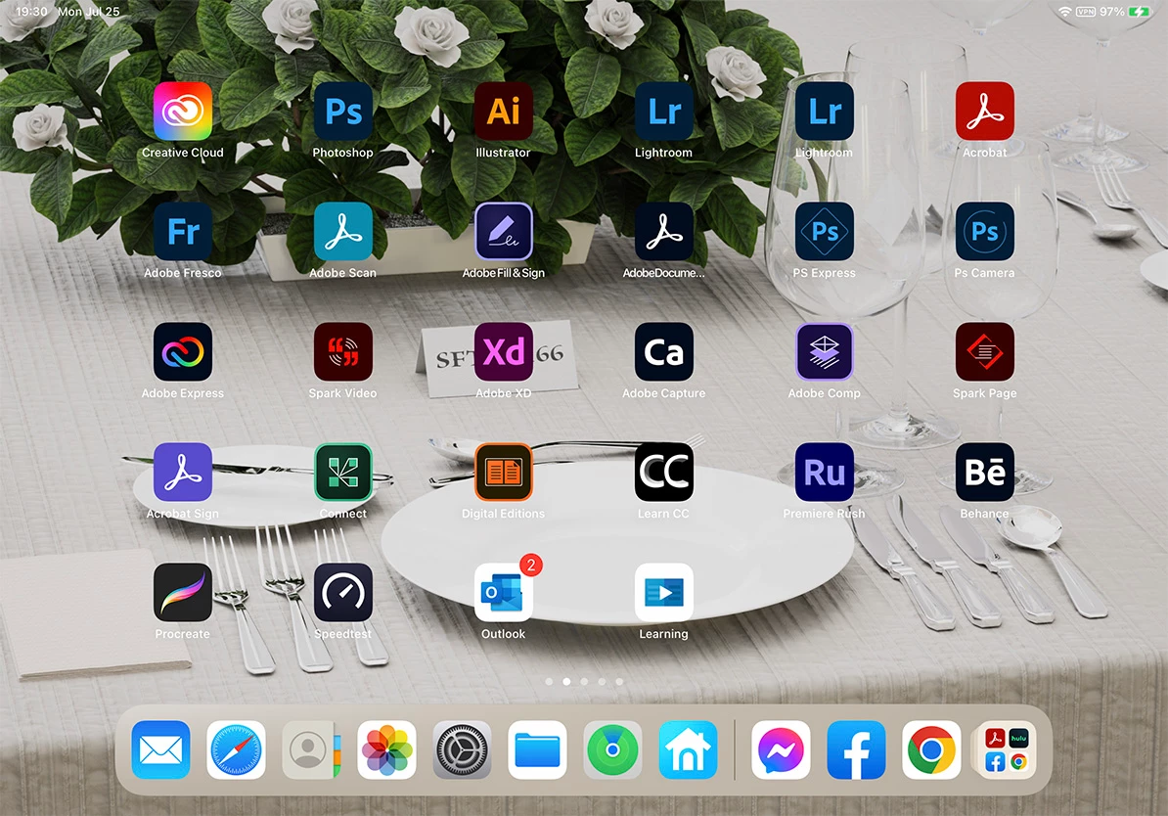
Task: Tap the 19:30 clock in status bar
Action: click(x=31, y=11)
